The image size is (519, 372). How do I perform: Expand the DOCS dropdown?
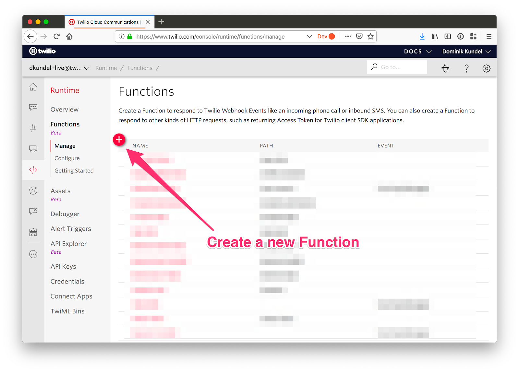coord(417,51)
